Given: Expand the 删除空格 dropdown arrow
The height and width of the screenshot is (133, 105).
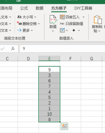Looking at the screenshot, I should pos(39,24).
